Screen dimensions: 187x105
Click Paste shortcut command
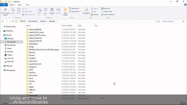pyautogui.click(x=28, y=15)
